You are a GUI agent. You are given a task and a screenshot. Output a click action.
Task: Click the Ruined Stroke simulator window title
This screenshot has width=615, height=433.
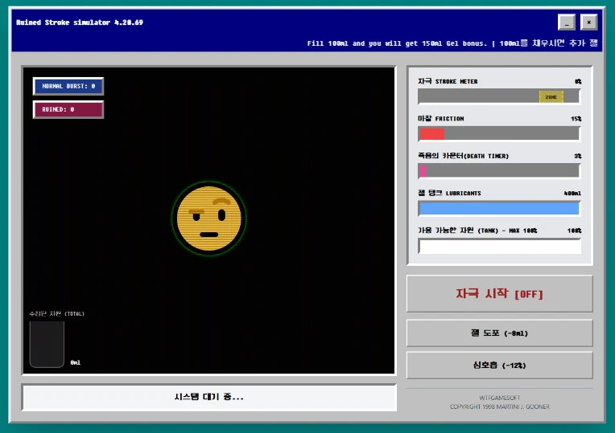80,22
